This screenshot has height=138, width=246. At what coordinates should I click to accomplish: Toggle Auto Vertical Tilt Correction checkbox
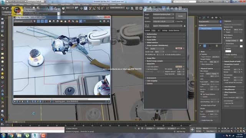click(x=224, y=82)
